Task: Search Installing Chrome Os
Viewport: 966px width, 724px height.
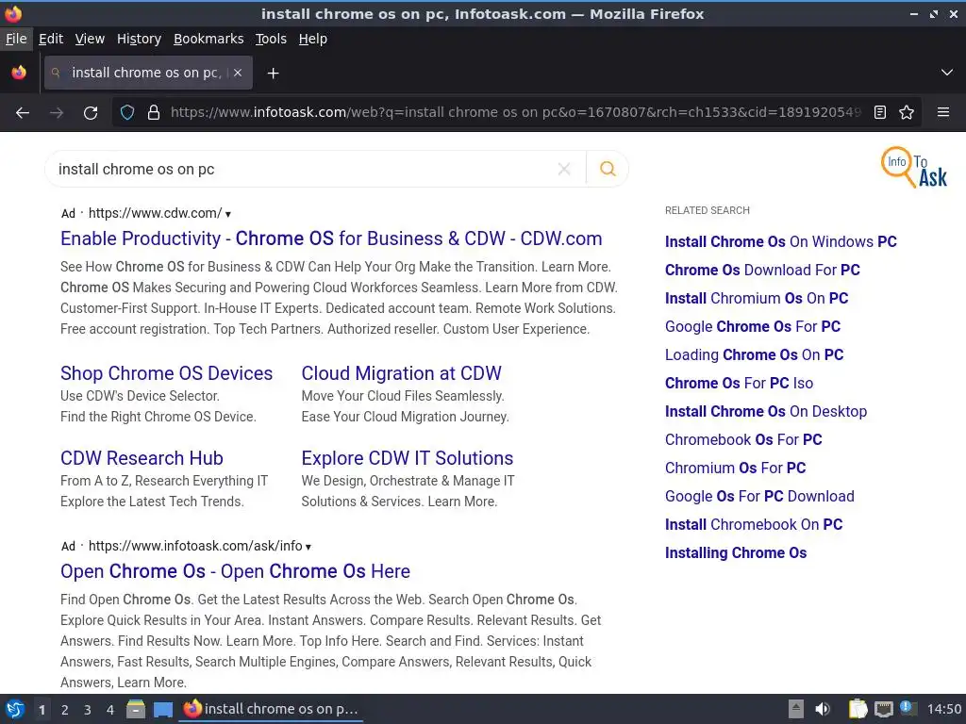Action: click(736, 553)
